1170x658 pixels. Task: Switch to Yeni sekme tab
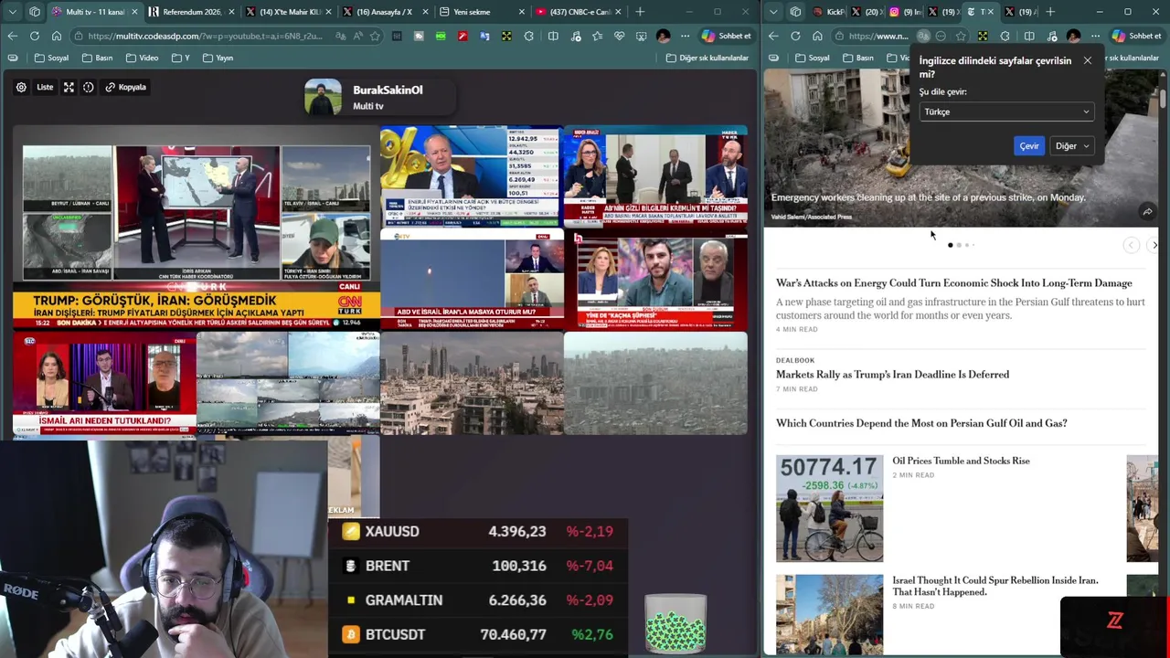click(482, 12)
